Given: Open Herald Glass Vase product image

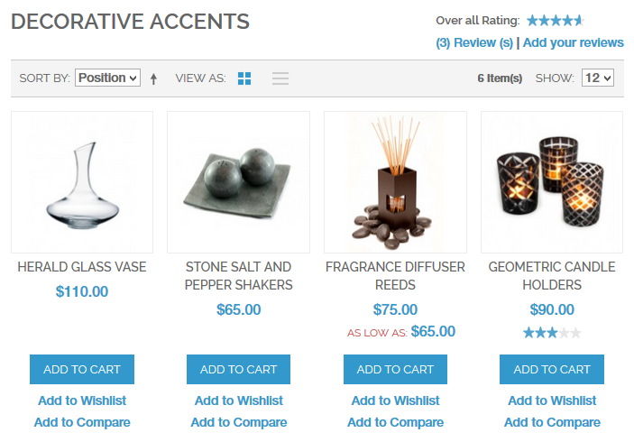Looking at the screenshot, I should [82, 182].
